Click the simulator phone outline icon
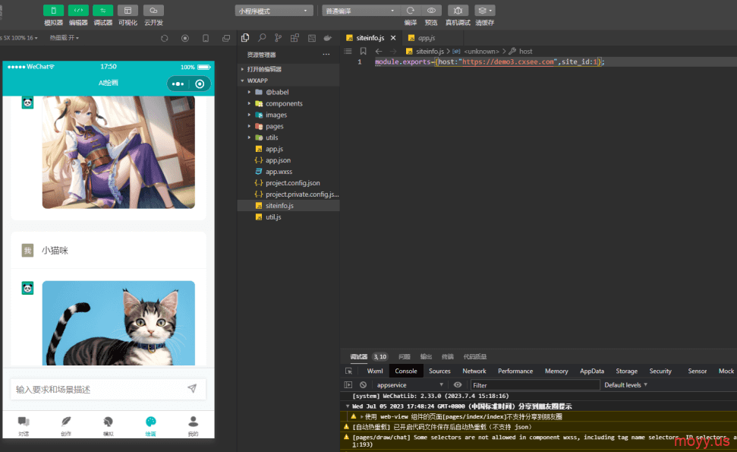This screenshot has height=452, width=737. pyautogui.click(x=206, y=38)
